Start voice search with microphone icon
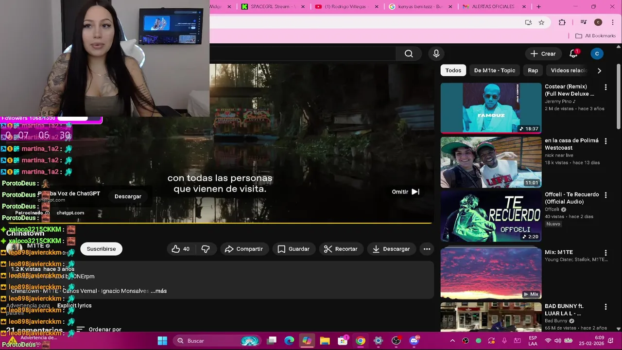Viewport: 622px width, 350px height. (x=436, y=53)
